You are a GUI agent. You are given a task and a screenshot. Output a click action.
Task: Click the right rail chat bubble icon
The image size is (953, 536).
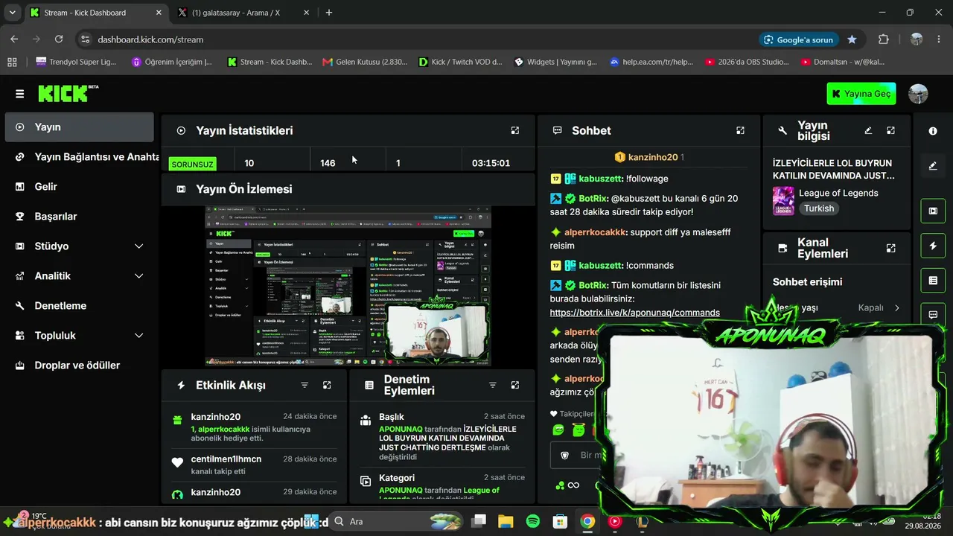pyautogui.click(x=933, y=315)
